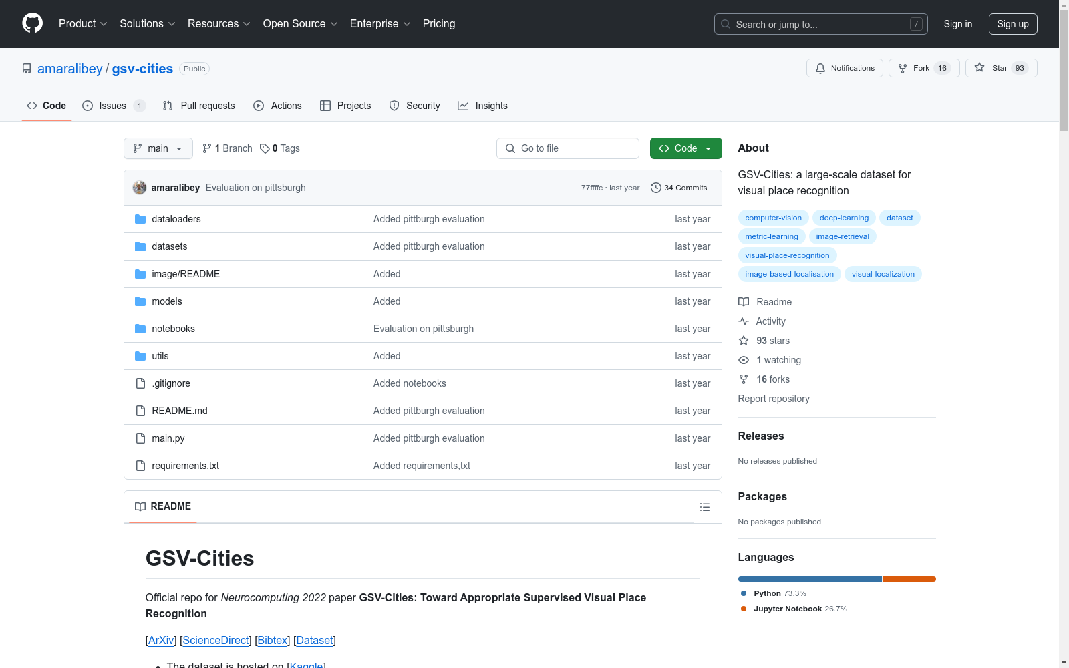The height and width of the screenshot is (668, 1069).
Task: Click the pulse icon beside Activity
Action: coord(744,321)
